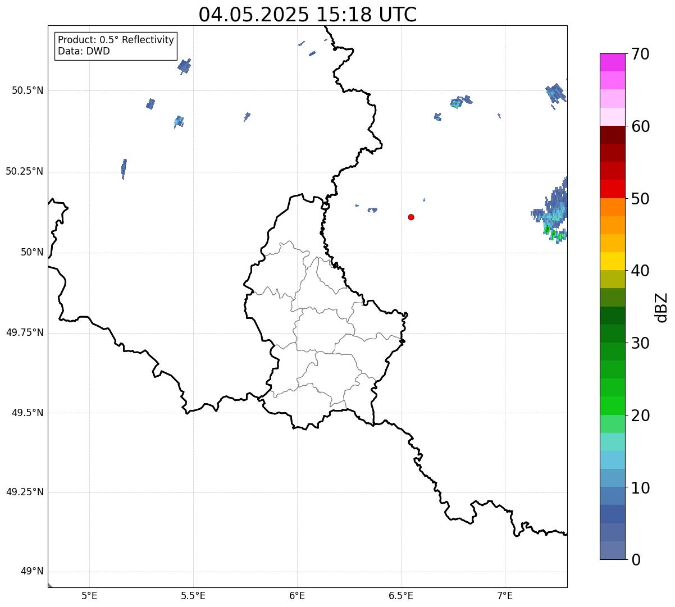The width and height of the screenshot is (675, 607).
Task: Click the Data: DWD label
Action: point(84,51)
